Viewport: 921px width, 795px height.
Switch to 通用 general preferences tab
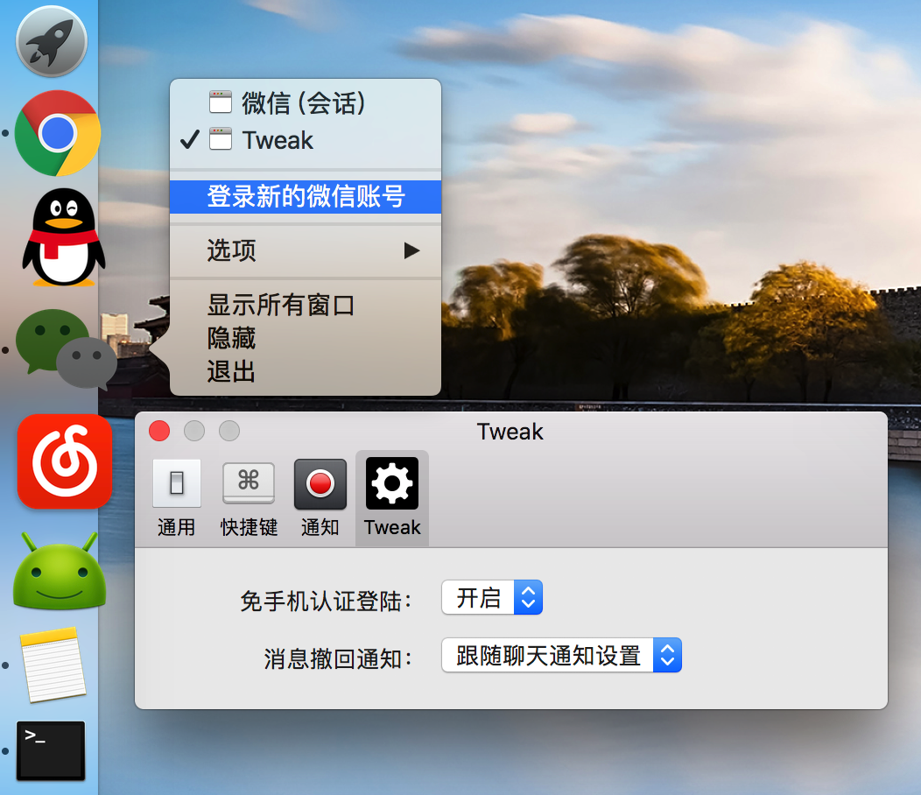176,498
